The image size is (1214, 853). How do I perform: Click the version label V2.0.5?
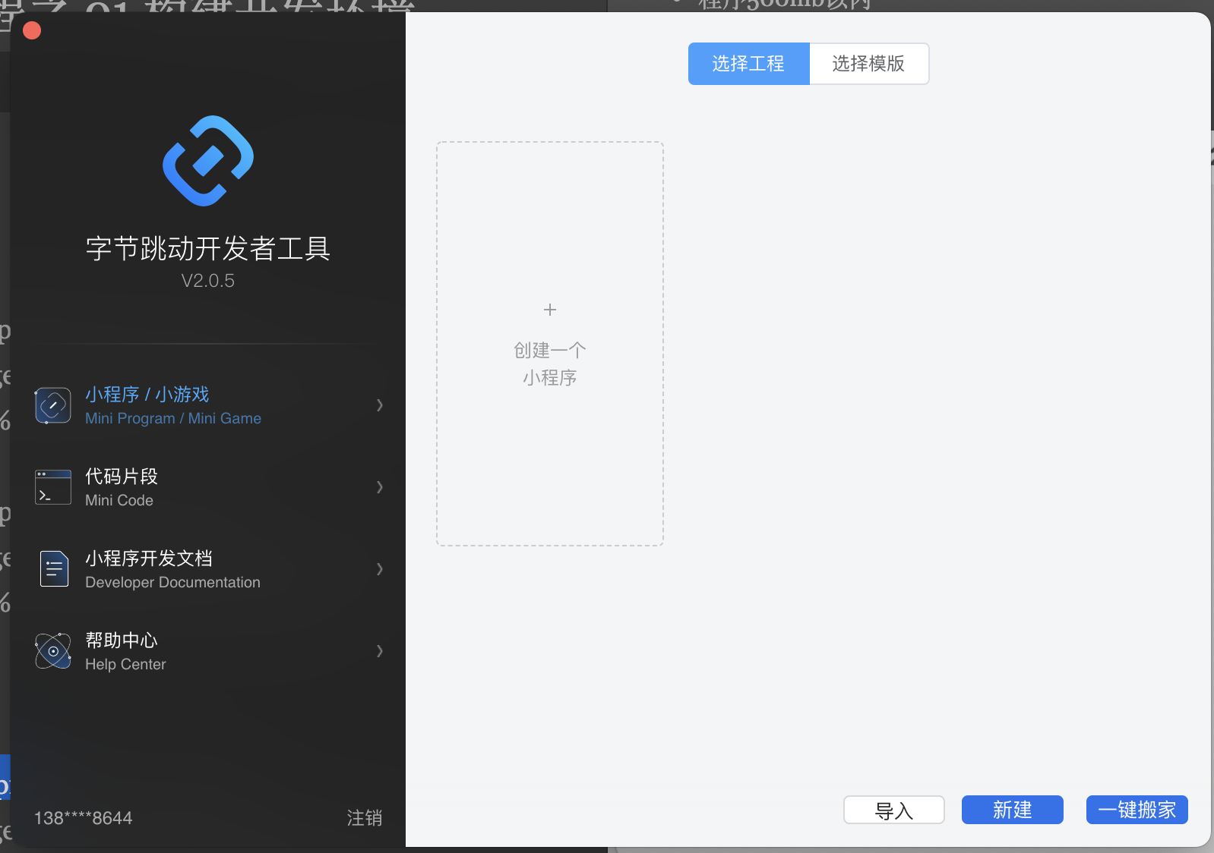208,281
